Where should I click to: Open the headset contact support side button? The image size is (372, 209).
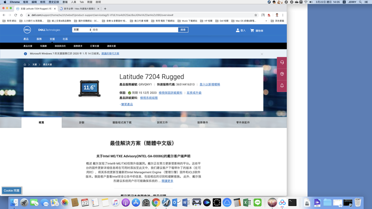click(282, 62)
